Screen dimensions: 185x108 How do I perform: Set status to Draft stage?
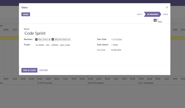point(140,14)
